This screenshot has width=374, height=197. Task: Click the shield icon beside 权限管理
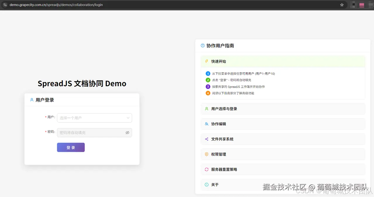click(x=207, y=154)
